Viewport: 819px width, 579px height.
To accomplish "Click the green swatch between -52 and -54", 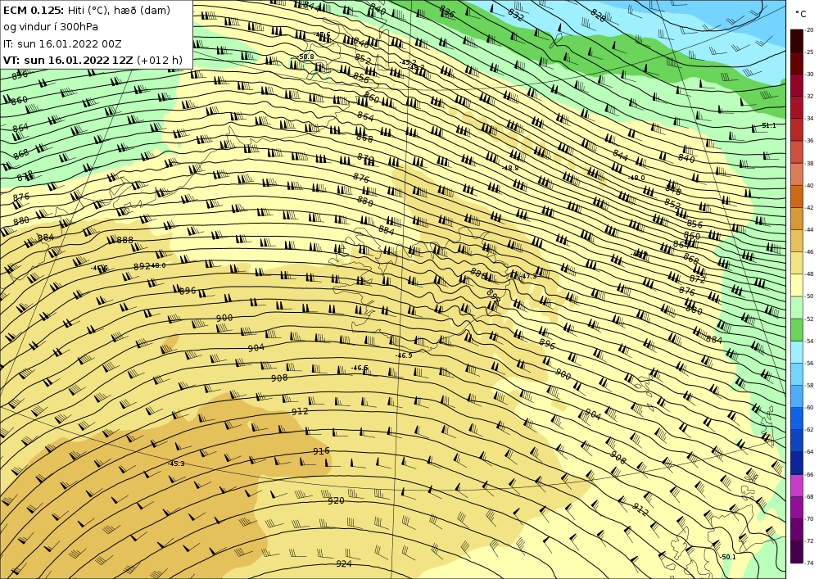I will (797, 330).
